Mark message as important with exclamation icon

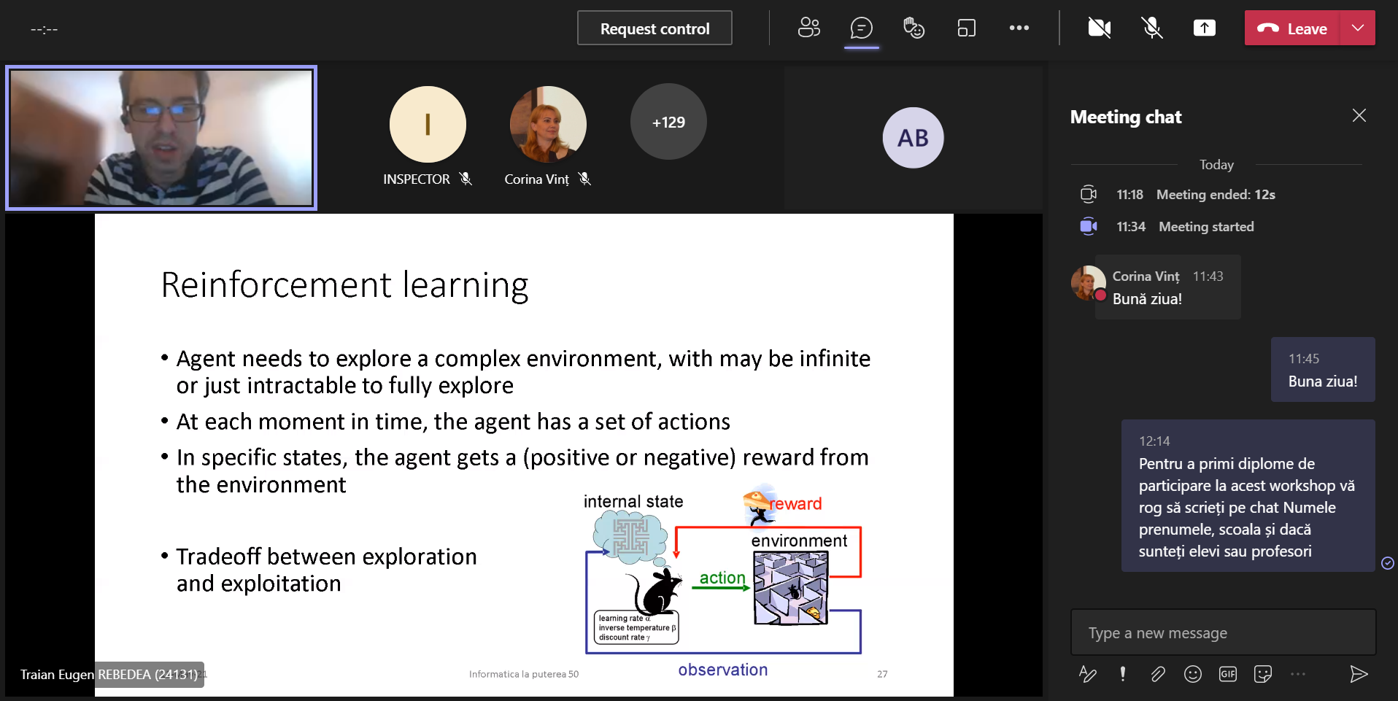(1122, 674)
